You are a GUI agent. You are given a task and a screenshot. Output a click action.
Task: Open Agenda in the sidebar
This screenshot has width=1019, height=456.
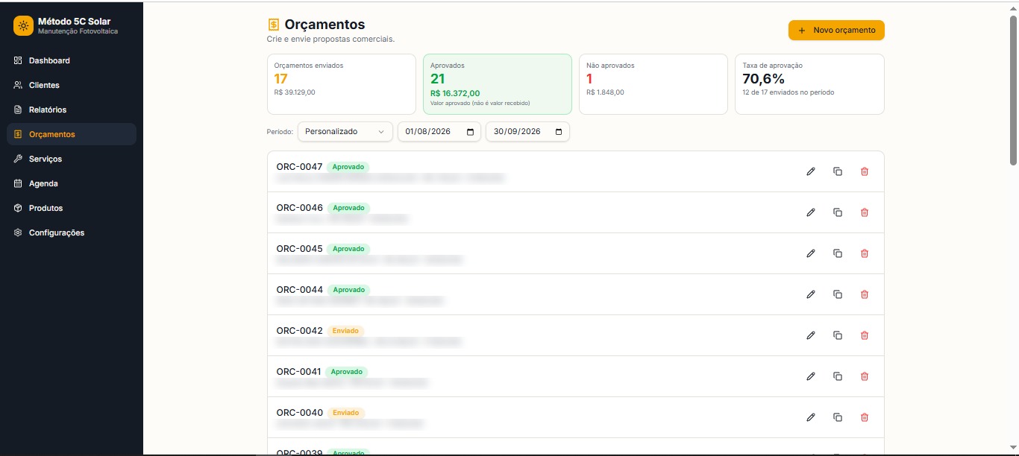pyautogui.click(x=72, y=183)
